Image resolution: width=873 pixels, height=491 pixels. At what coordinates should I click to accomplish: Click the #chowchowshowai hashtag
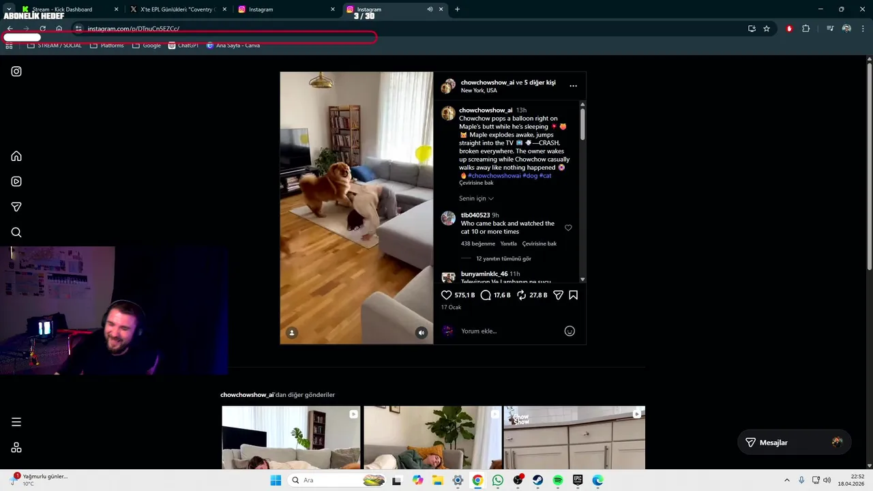tap(494, 176)
